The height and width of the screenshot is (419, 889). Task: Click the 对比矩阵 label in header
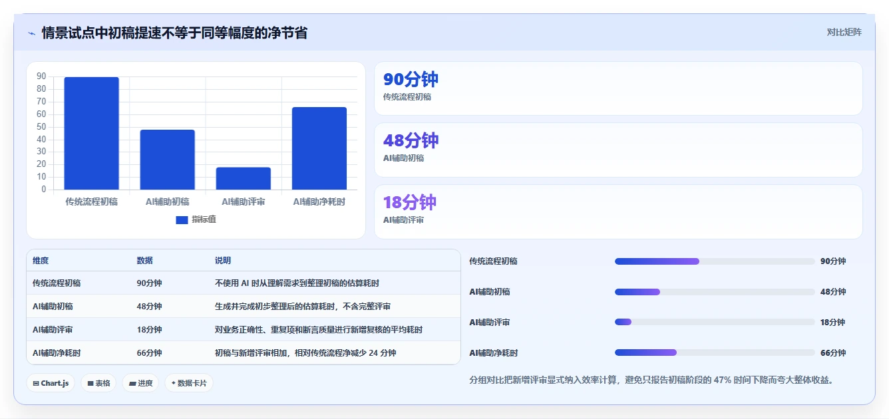844,32
